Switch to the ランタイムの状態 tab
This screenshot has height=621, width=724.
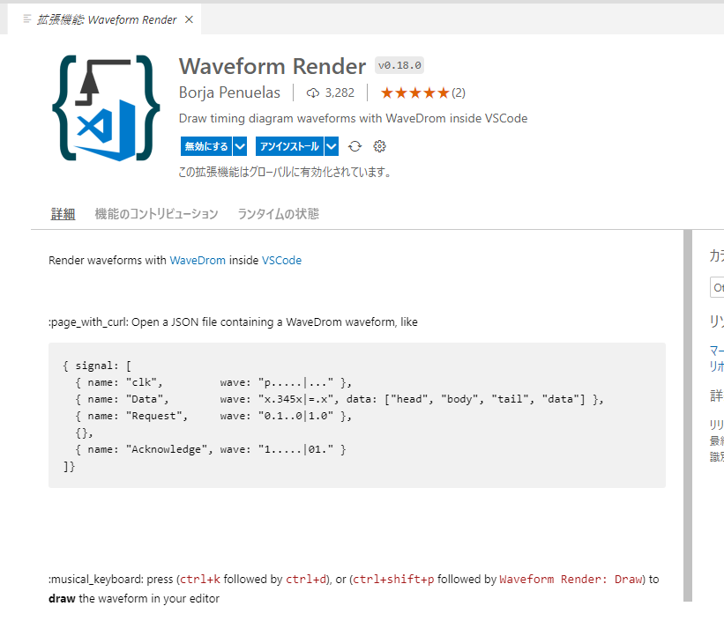(278, 214)
